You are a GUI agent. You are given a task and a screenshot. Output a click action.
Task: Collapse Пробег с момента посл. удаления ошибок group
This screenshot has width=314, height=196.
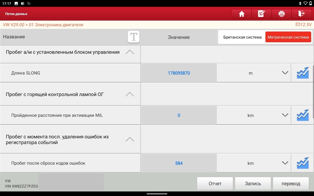click(130, 139)
